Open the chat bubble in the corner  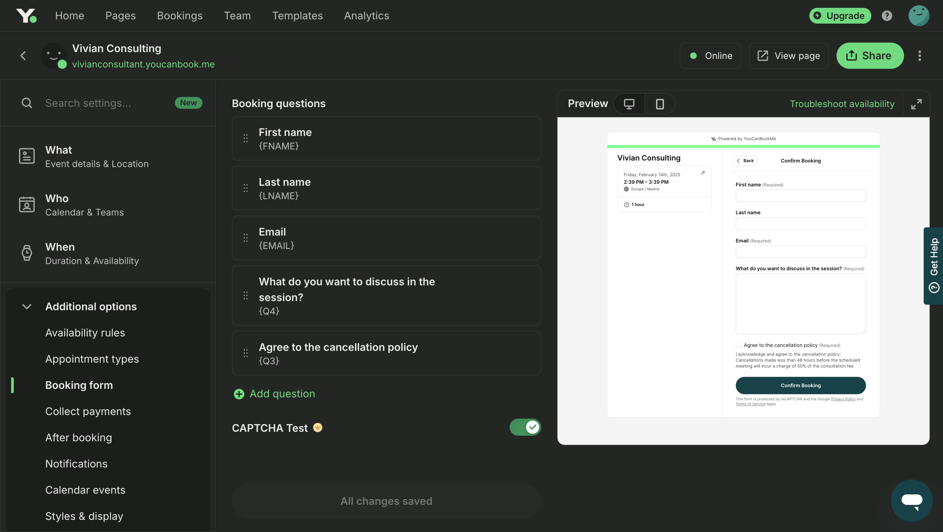tap(912, 501)
